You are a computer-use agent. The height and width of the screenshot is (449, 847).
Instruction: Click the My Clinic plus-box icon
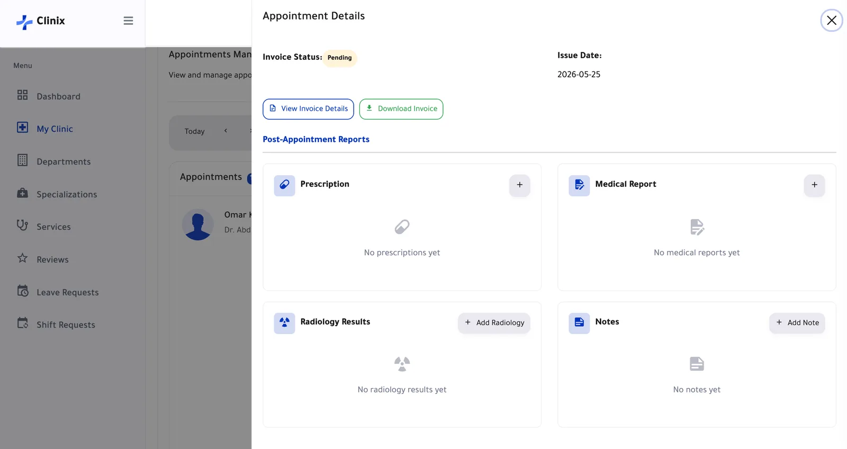22,128
